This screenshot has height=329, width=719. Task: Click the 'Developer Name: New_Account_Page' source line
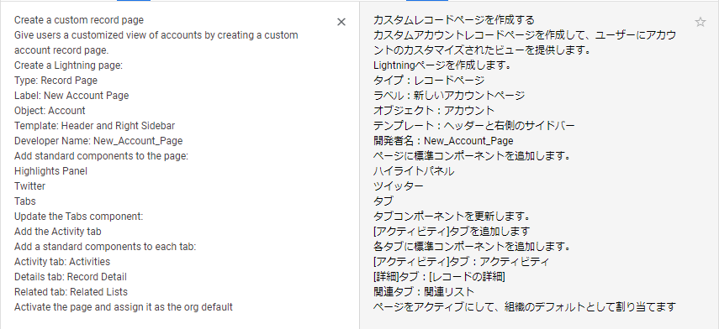pos(98,141)
